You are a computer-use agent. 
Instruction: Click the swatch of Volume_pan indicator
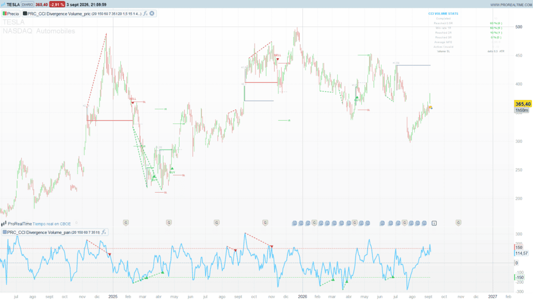5,232
